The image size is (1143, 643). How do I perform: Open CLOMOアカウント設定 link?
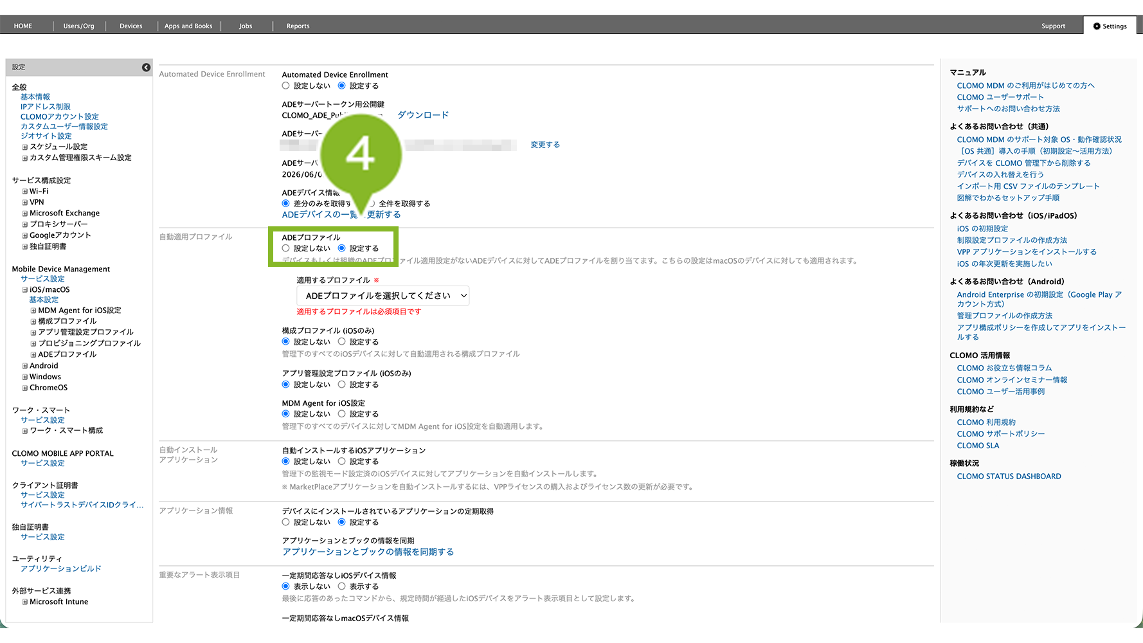pyautogui.click(x=60, y=116)
